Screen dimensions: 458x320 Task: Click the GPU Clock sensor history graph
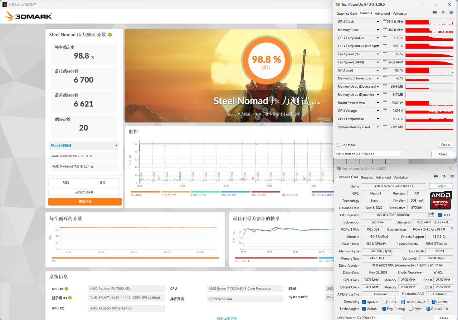(429, 22)
